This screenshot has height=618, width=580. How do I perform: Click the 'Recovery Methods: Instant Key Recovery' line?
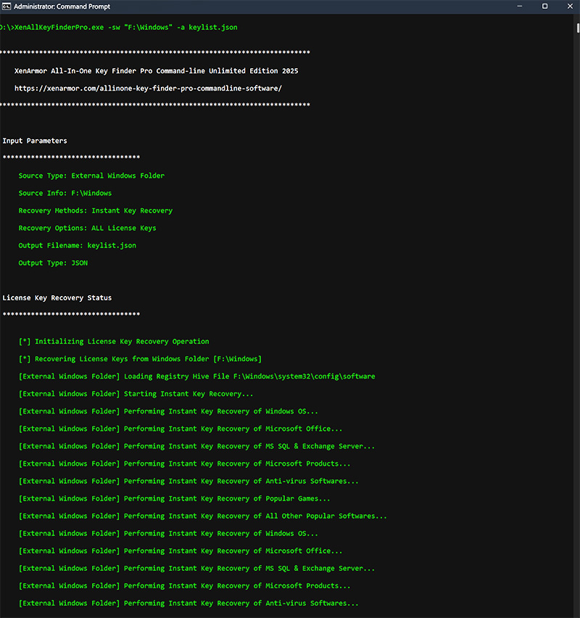tap(96, 210)
